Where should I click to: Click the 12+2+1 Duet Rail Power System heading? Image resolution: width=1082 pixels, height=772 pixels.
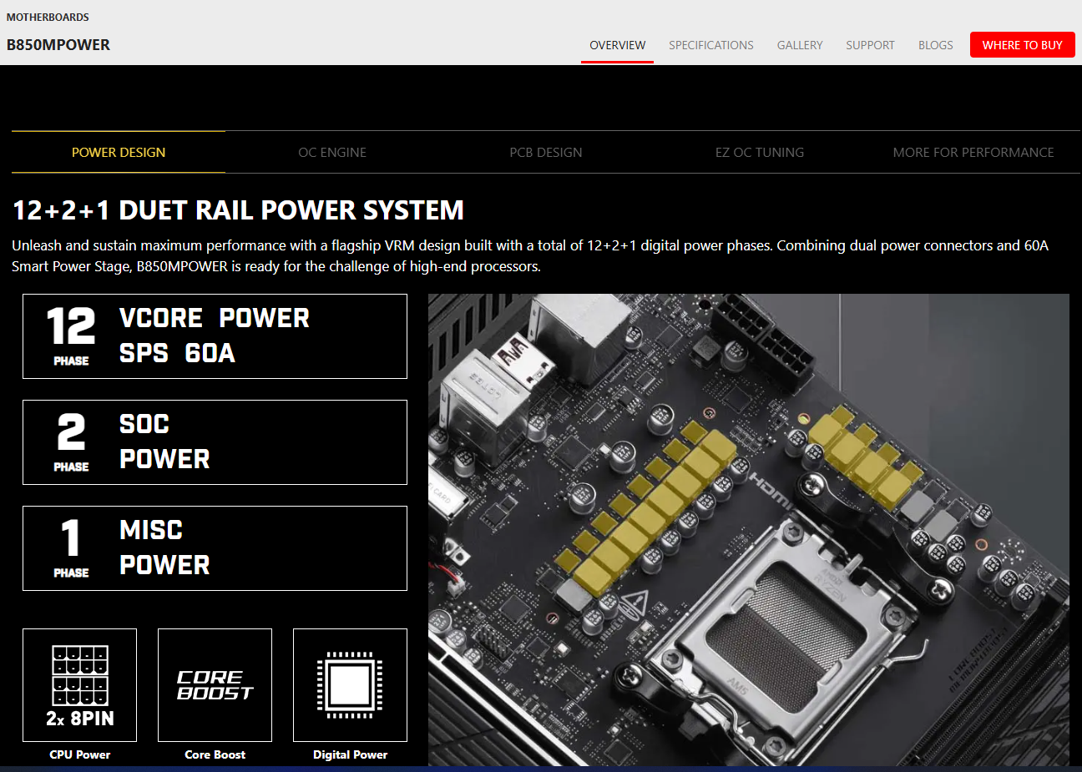[x=238, y=210]
